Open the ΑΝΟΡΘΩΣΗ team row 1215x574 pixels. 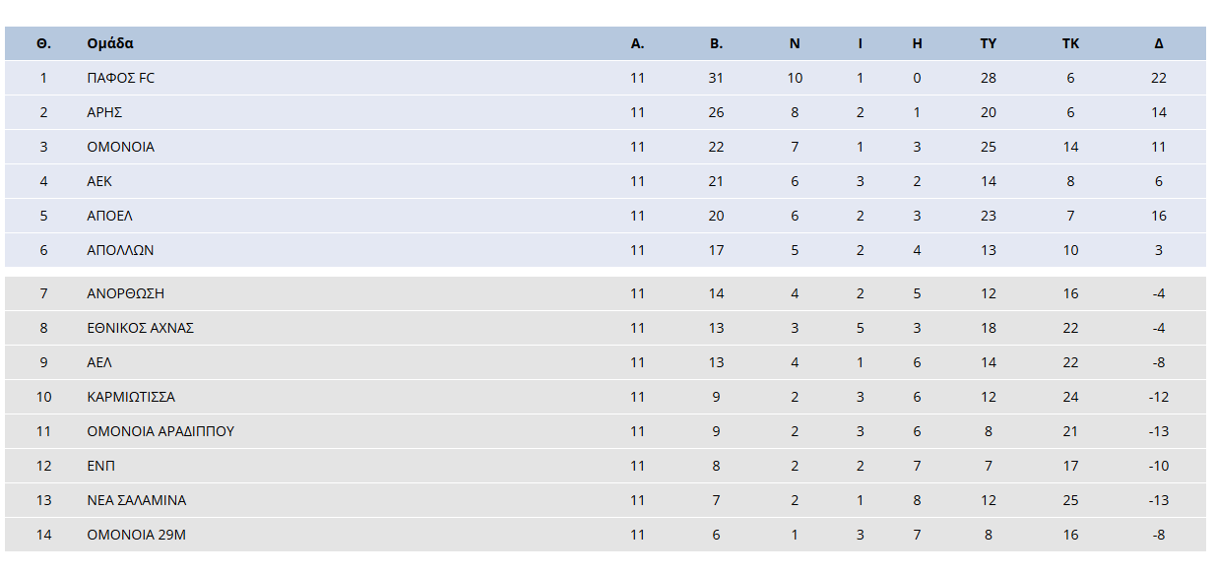tap(606, 293)
